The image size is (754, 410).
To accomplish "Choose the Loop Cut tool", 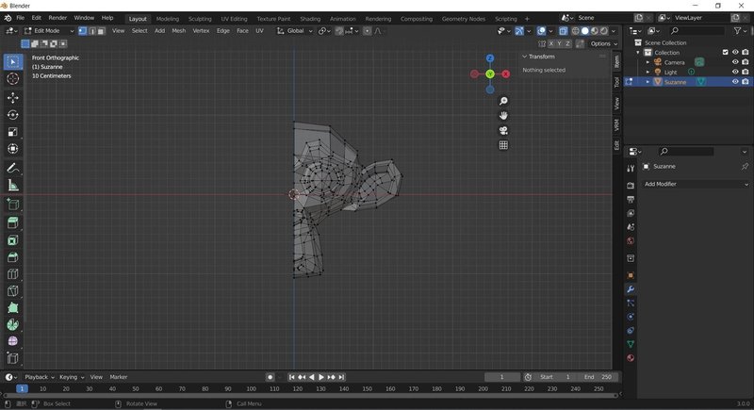I will click(x=13, y=274).
